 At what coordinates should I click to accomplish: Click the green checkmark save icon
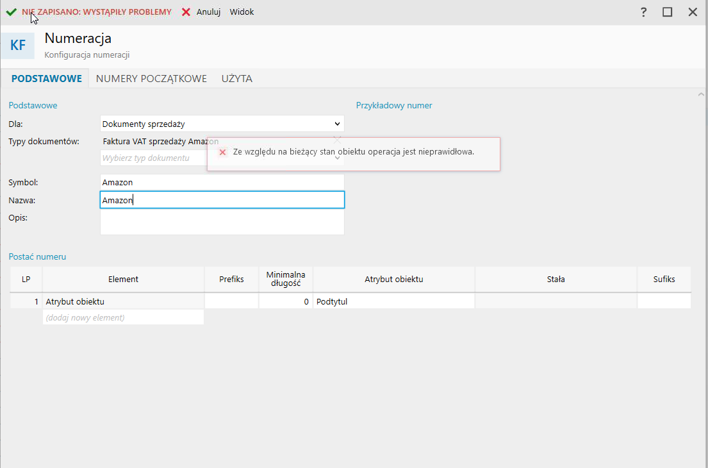(x=11, y=12)
